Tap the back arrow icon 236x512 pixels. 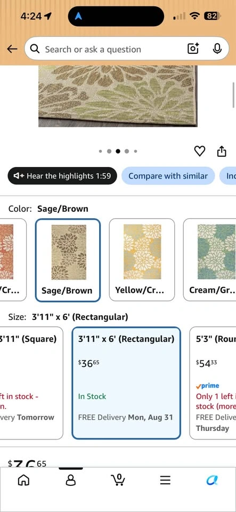(12, 49)
